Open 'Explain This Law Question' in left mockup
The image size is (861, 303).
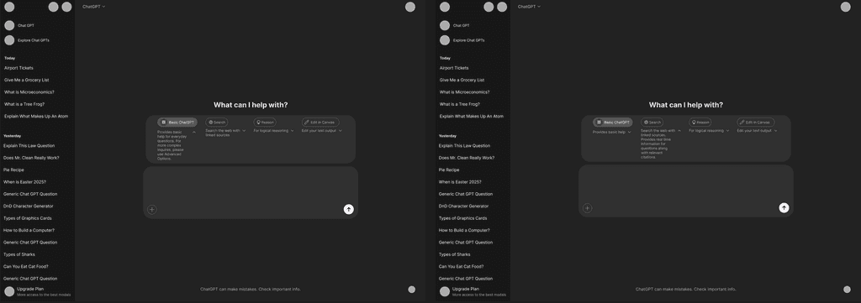click(x=29, y=146)
